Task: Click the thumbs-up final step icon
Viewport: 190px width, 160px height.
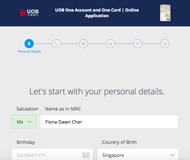Action: pyautogui.click(x=165, y=44)
